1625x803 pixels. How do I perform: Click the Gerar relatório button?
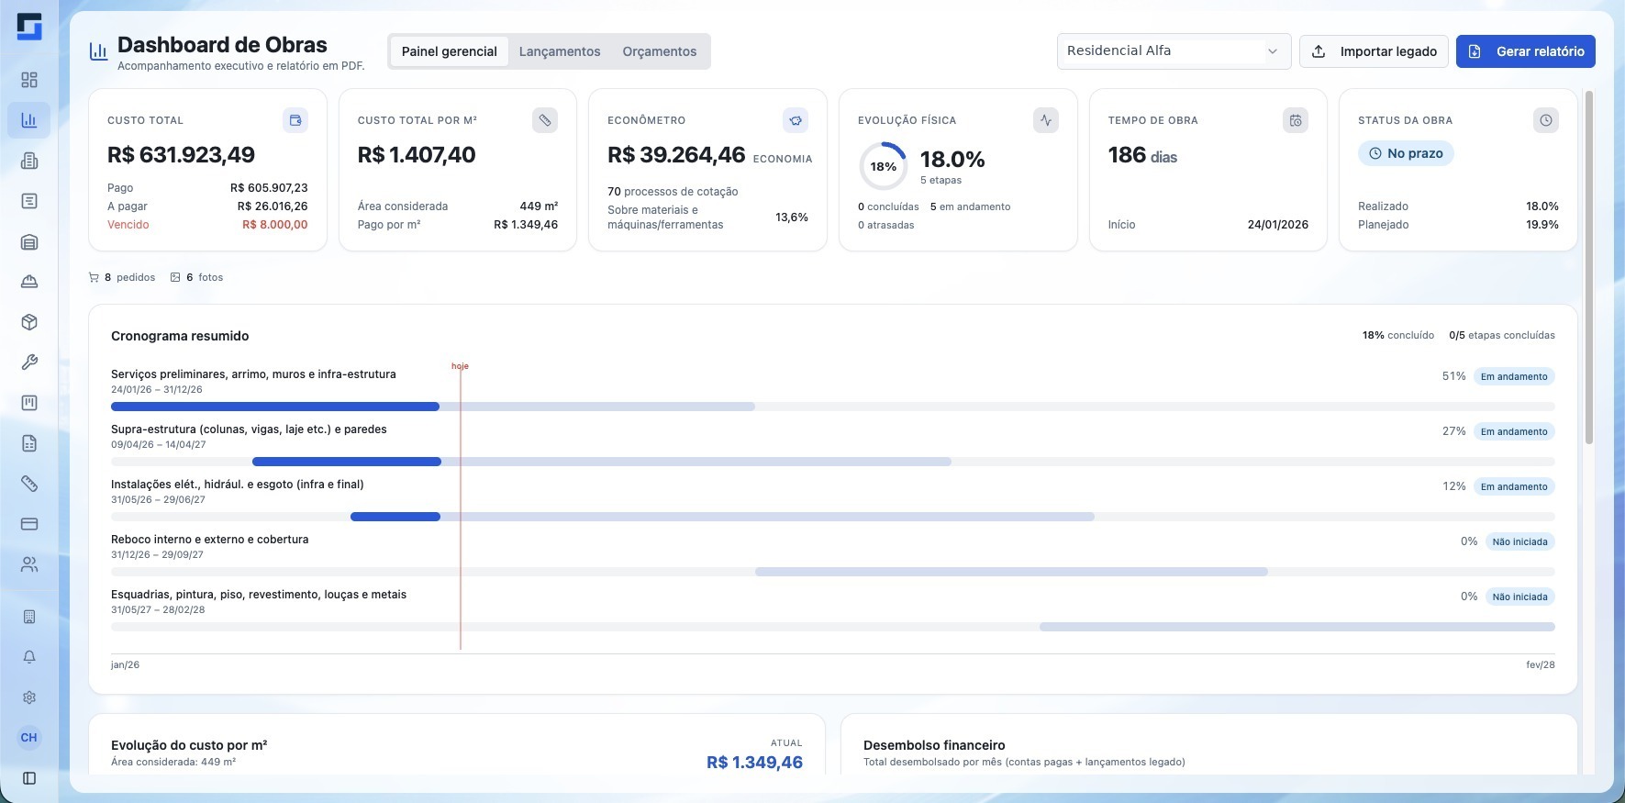(1525, 51)
